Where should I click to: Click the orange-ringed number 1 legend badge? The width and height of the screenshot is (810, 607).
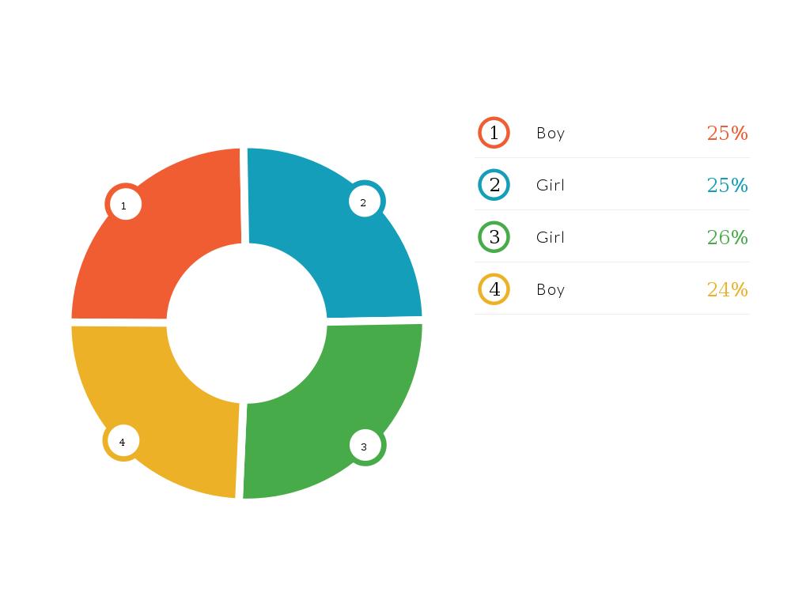click(494, 133)
